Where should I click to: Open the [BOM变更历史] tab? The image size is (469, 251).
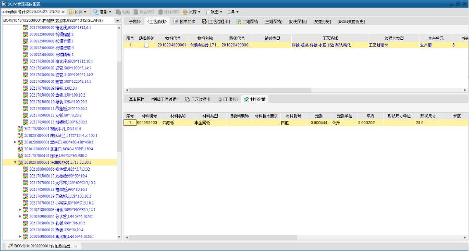(x=354, y=21)
